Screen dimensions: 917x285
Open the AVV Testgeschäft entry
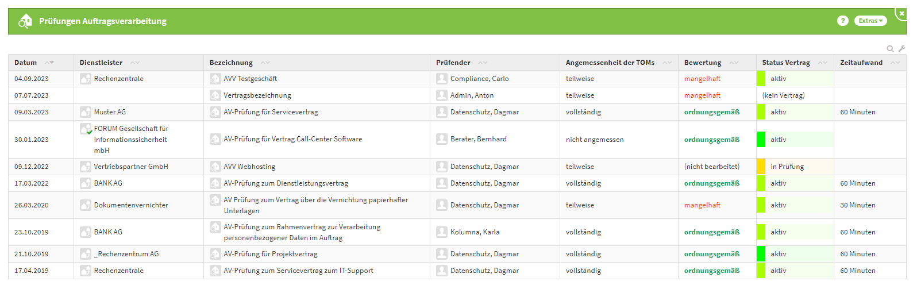250,79
